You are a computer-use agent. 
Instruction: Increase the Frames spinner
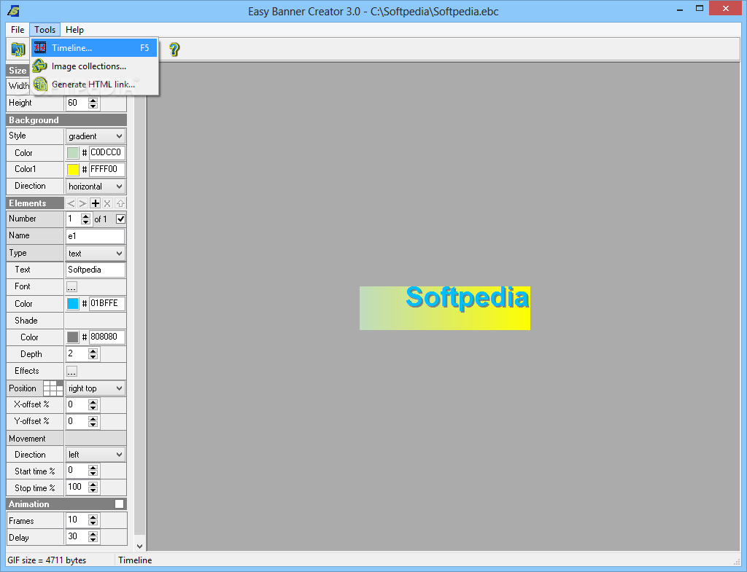(93, 517)
